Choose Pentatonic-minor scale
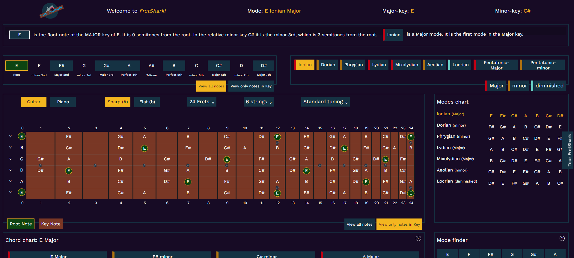Image resolution: width=574 pixels, height=258 pixels. tap(542, 65)
